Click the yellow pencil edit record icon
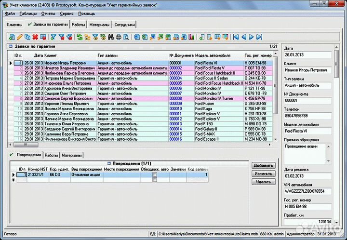Image resolution: width=347 pixels, height=240 pixels. (19, 37)
